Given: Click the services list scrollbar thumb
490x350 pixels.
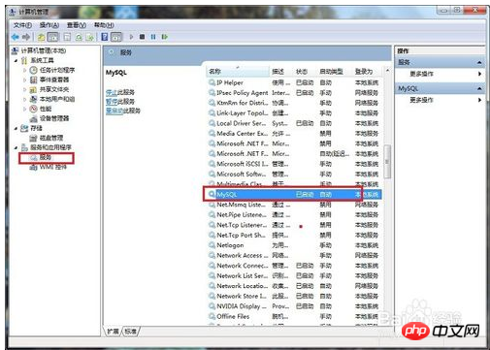Looking at the screenshot, I should (x=387, y=161).
